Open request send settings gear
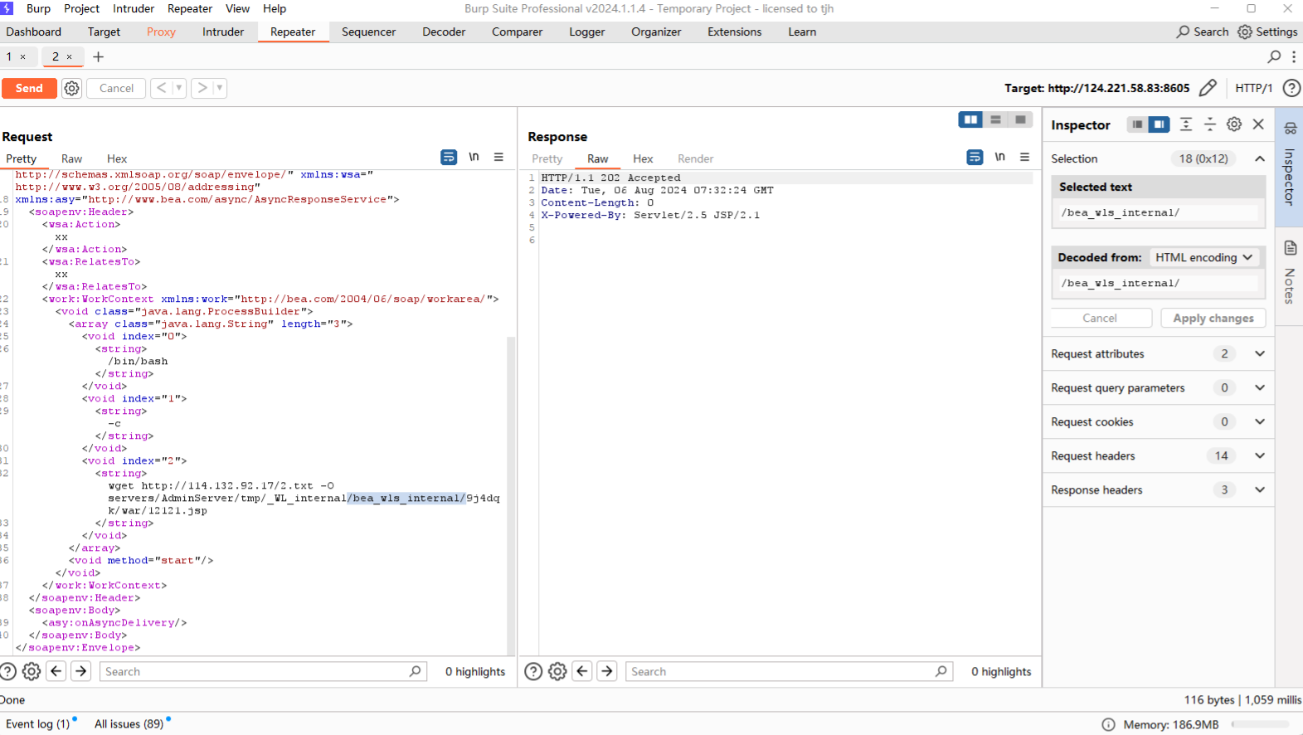 tap(72, 88)
